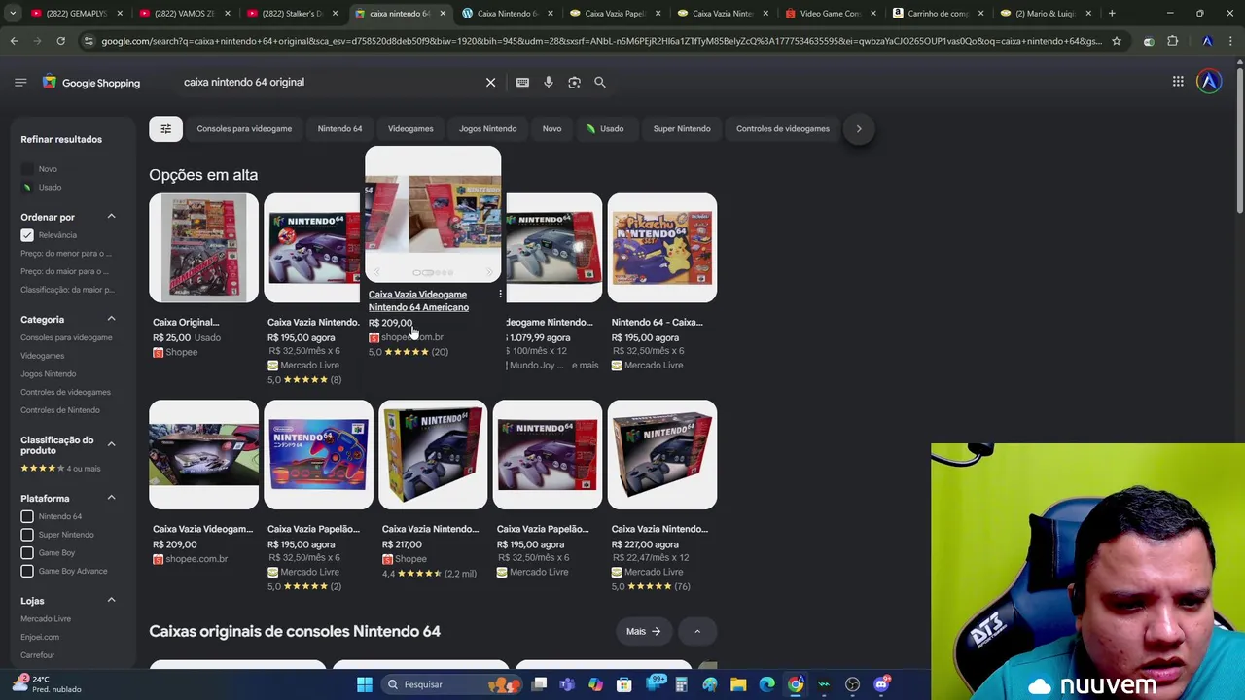Viewport: 1245px width, 700px height.
Task: Open the Caixa Vazia Videogame Nintendo 64 Americano link
Action: pos(418,300)
